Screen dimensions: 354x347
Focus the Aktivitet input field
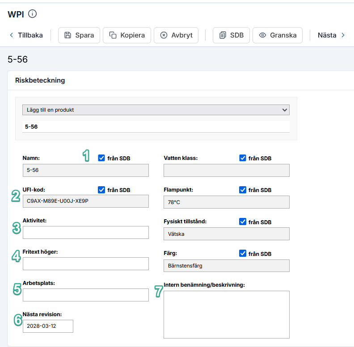click(85, 232)
